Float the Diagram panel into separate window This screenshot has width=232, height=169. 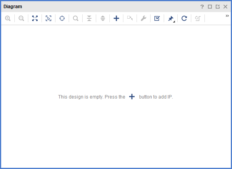click(x=218, y=7)
